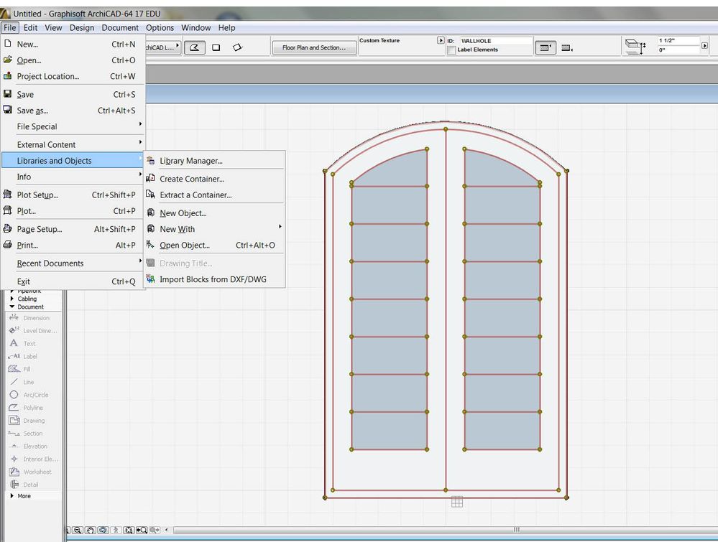The image size is (718, 542).
Task: Click New Object in the submenu
Action: point(183,213)
